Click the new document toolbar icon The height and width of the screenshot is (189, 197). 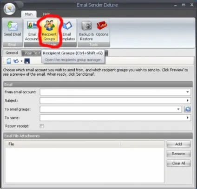tap(9, 61)
